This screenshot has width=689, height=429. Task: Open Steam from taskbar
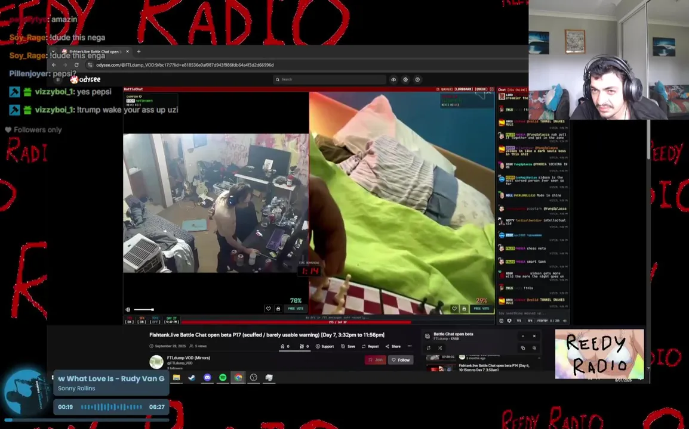click(192, 377)
